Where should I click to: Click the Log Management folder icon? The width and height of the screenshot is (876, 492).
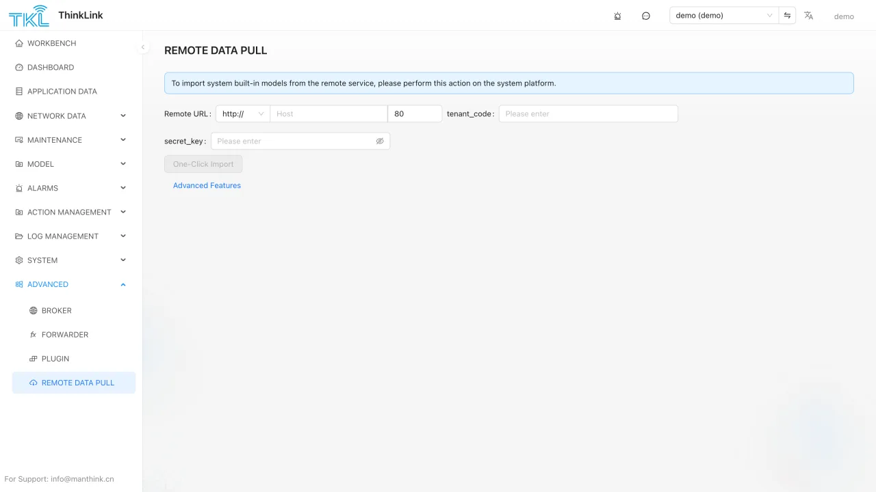tap(19, 236)
